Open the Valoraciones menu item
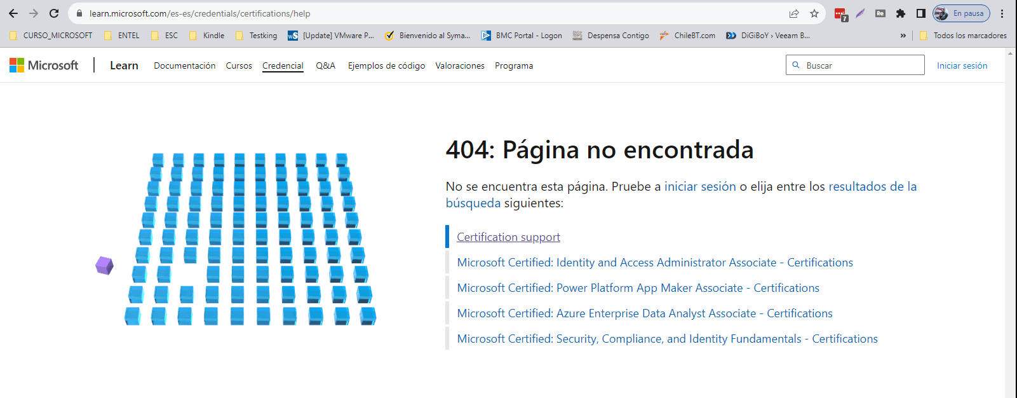Image resolution: width=1017 pixels, height=398 pixels. pos(460,65)
